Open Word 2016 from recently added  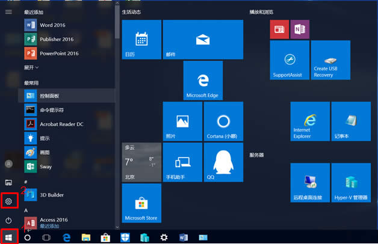click(52, 25)
